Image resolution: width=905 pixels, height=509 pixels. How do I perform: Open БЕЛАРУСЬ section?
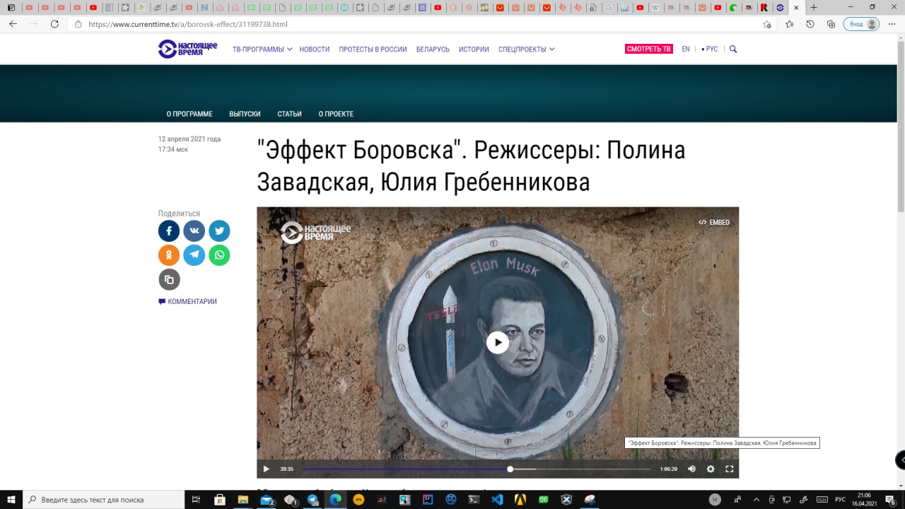click(433, 49)
